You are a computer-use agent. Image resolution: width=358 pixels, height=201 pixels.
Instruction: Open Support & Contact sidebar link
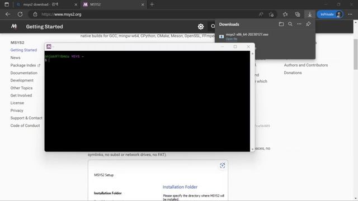(x=26, y=118)
